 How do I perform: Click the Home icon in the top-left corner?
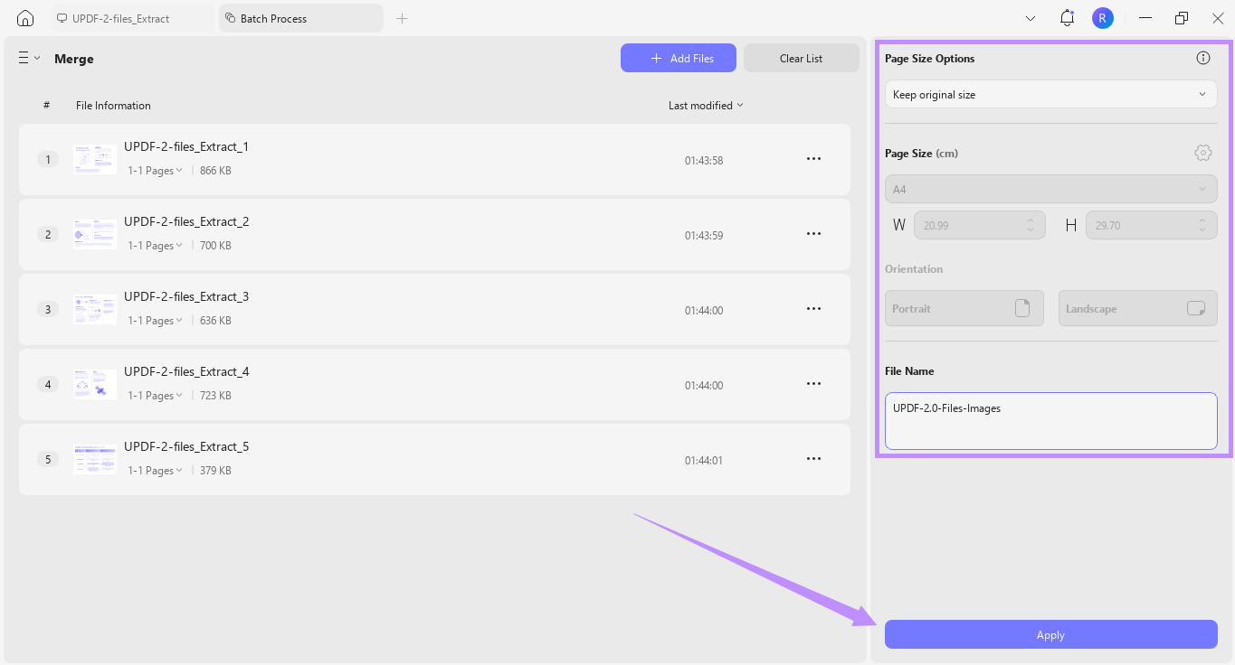(24, 17)
